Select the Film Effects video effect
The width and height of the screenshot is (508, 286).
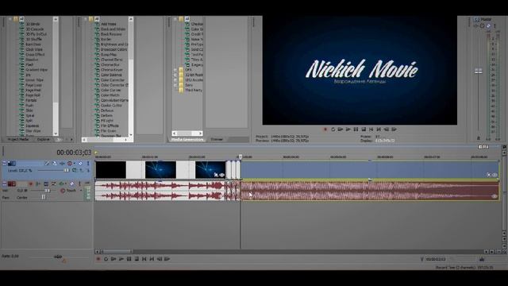(x=110, y=126)
